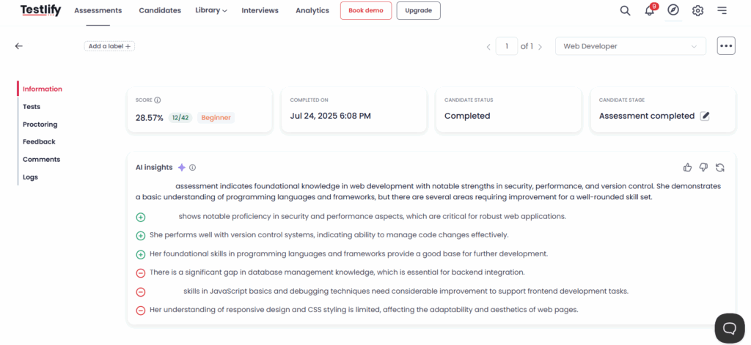The width and height of the screenshot is (751, 345).
Task: Click green plus icon beside foundational skills line
Action: 140,254
